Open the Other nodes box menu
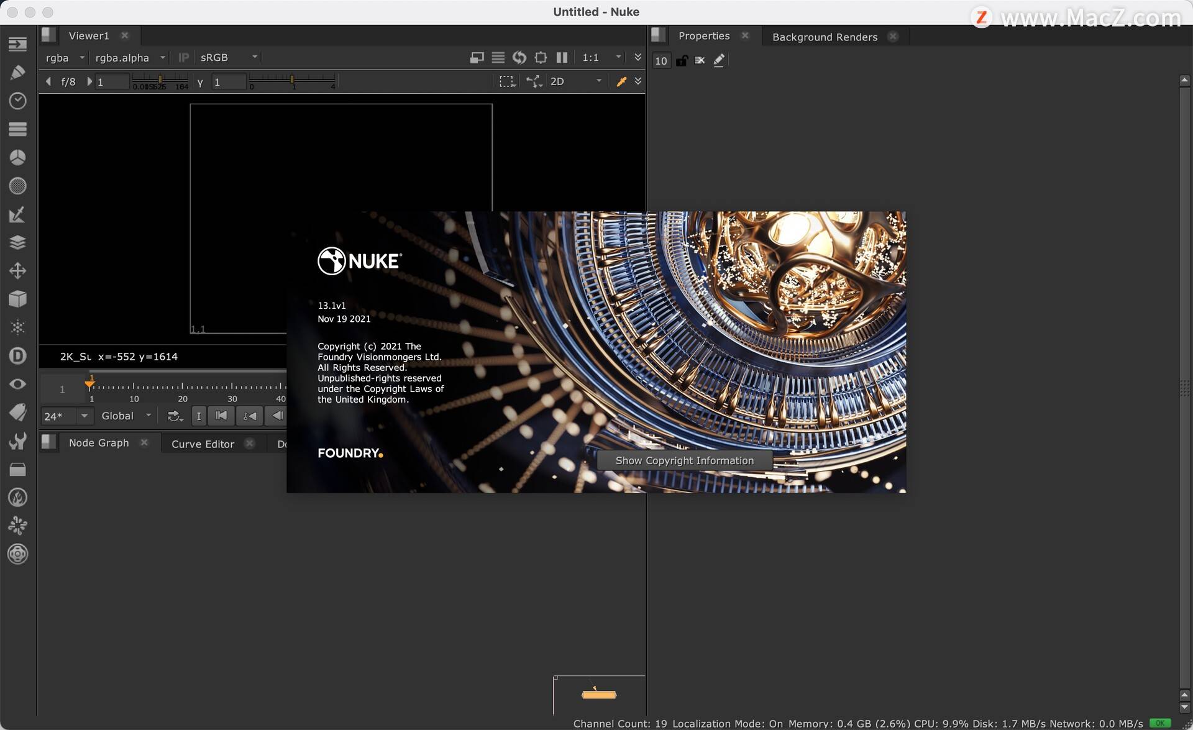1193x730 pixels. click(17, 469)
